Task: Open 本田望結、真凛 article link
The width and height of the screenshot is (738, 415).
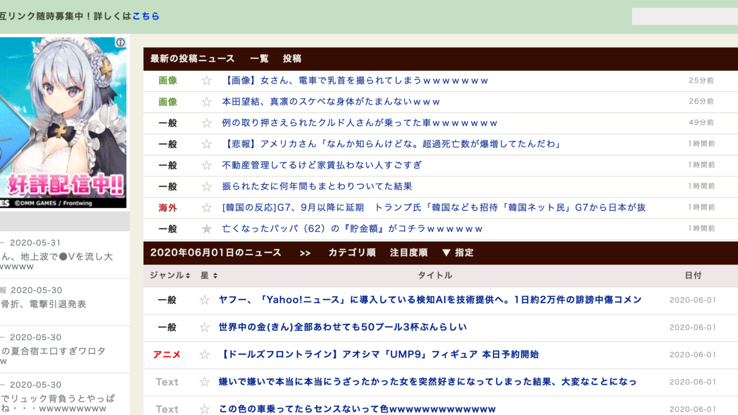Action: (331, 102)
